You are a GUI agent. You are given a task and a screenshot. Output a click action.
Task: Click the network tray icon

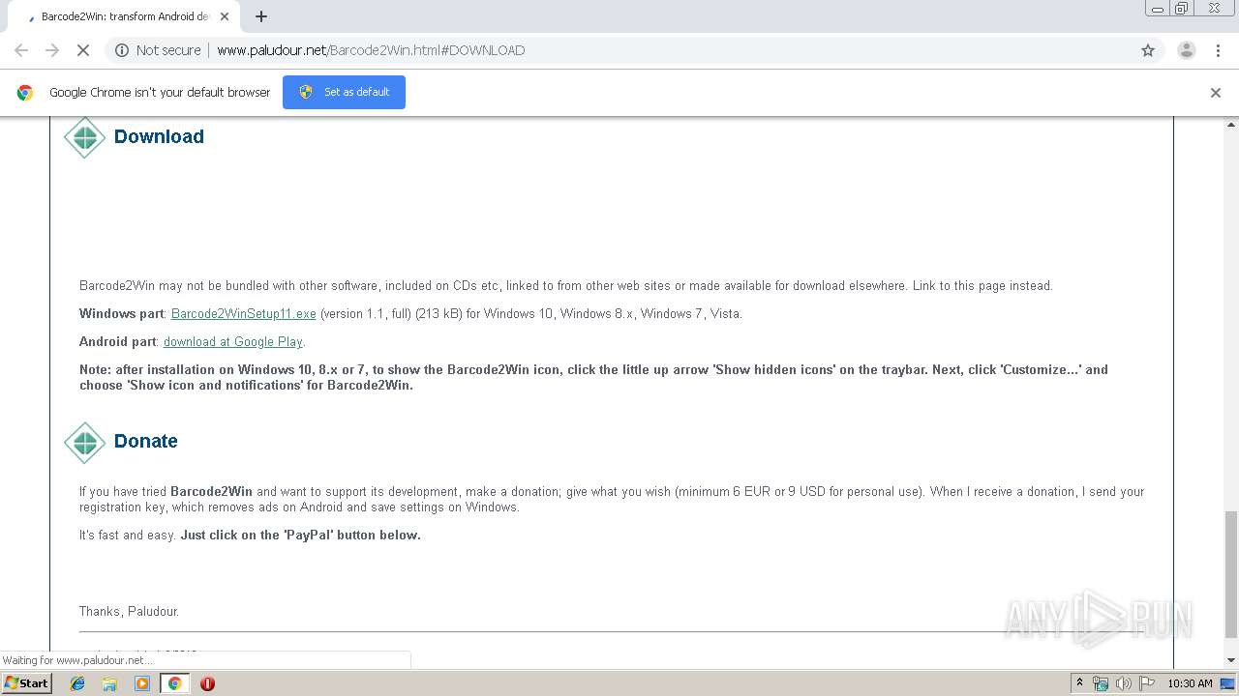tap(1101, 683)
